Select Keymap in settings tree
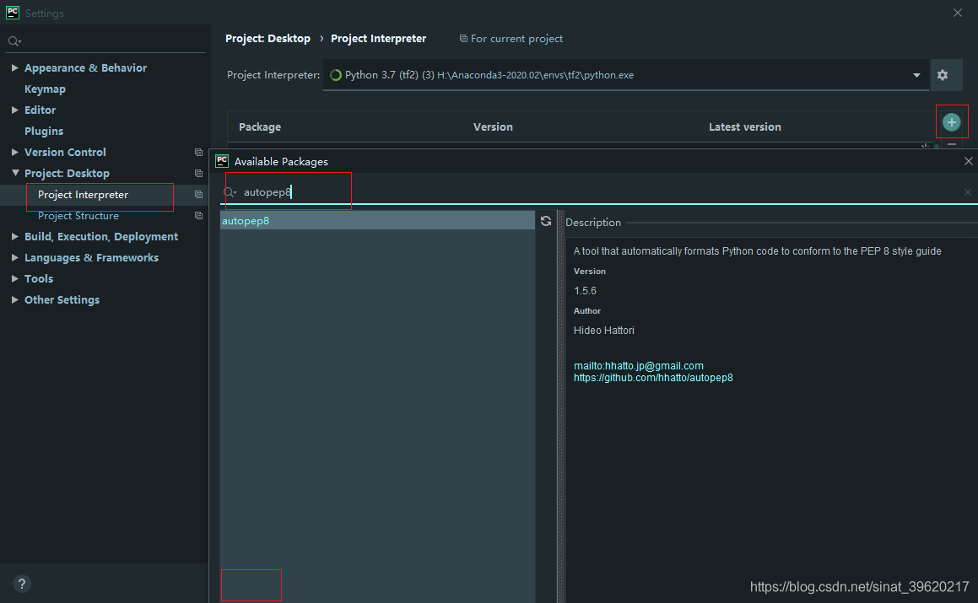 [x=45, y=89]
